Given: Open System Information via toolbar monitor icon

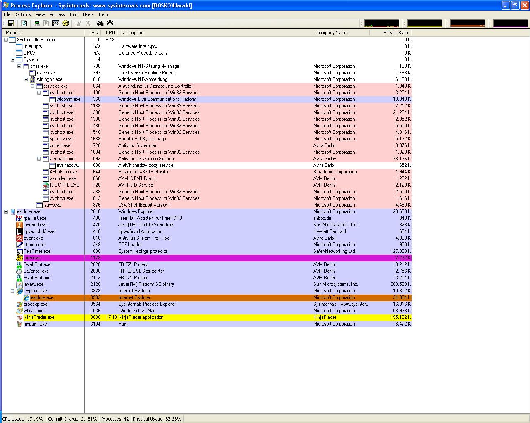Looking at the screenshot, I should 37,24.
